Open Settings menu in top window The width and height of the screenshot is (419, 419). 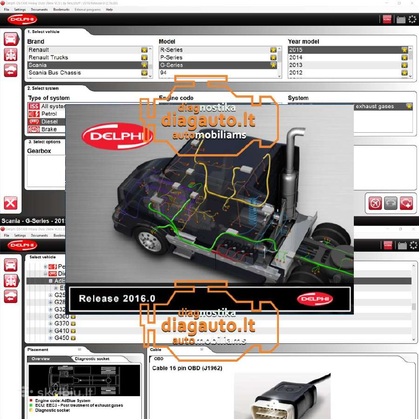(x=20, y=9)
